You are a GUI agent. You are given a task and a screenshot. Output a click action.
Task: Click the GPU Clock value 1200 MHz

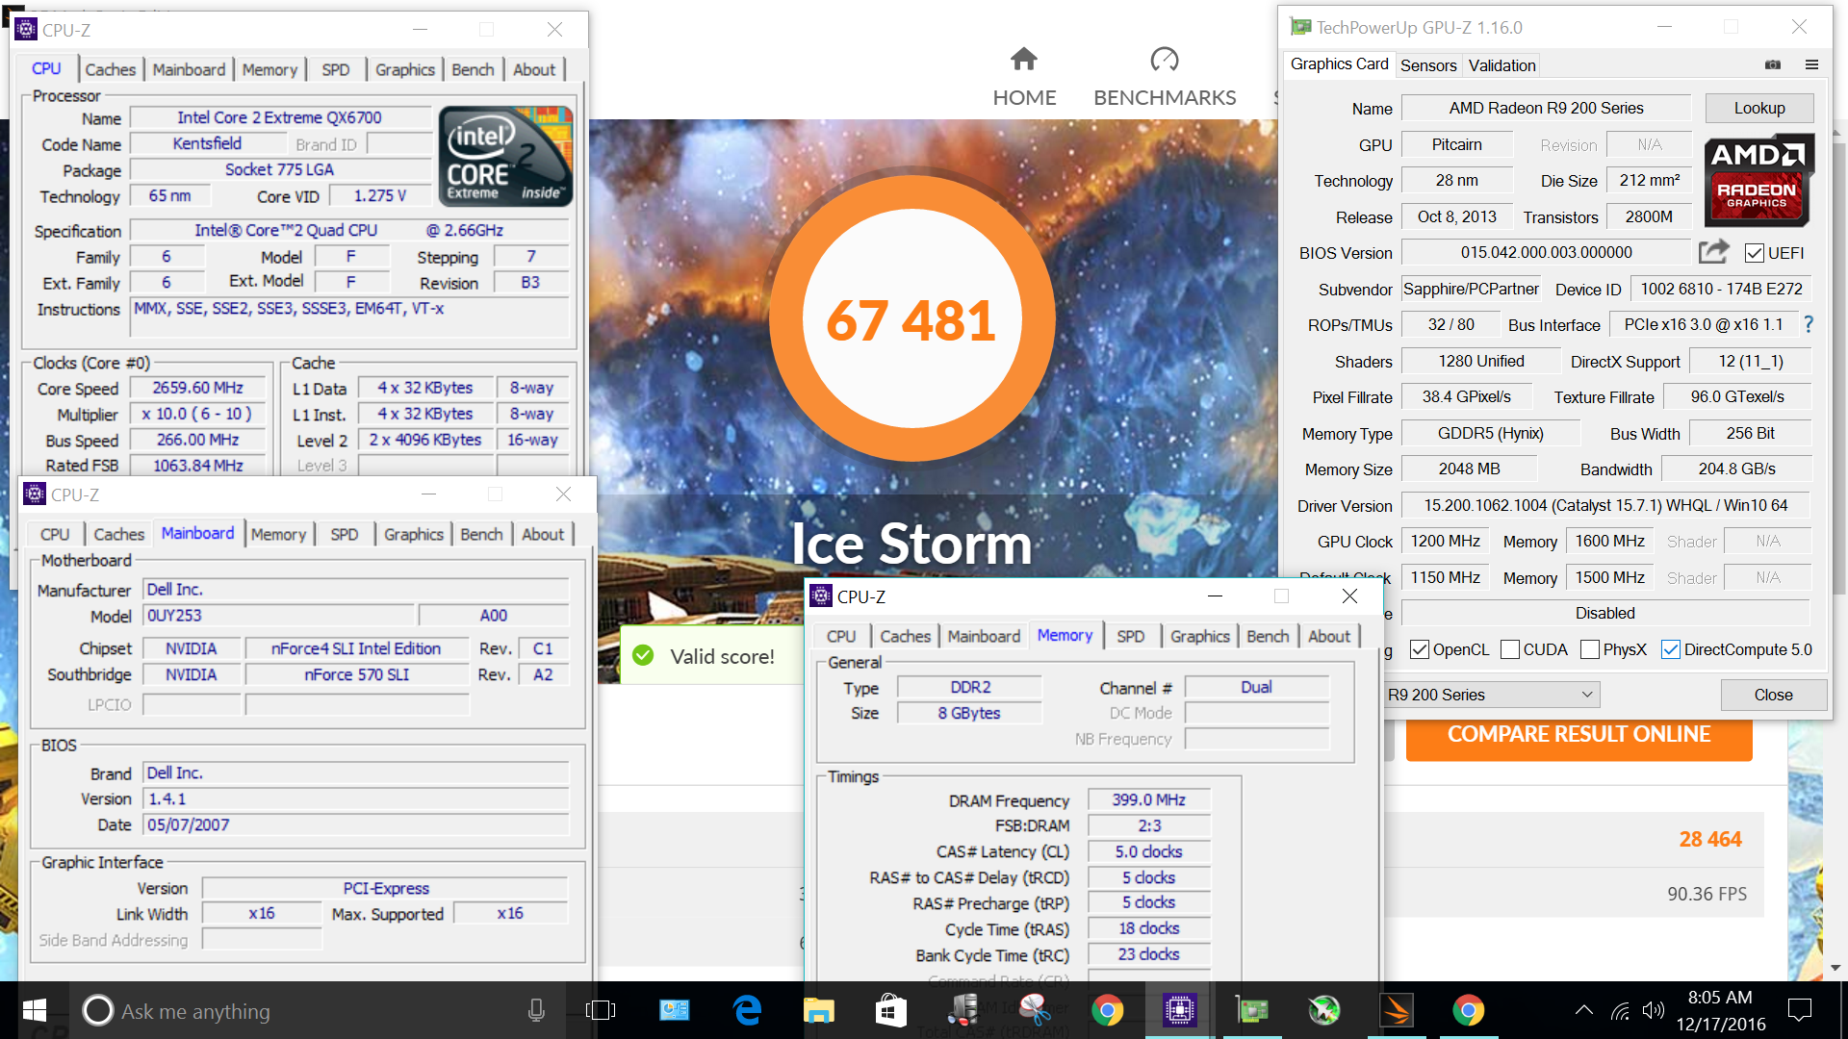(1445, 541)
